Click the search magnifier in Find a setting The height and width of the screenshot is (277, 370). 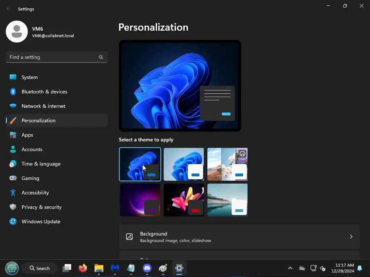101,57
